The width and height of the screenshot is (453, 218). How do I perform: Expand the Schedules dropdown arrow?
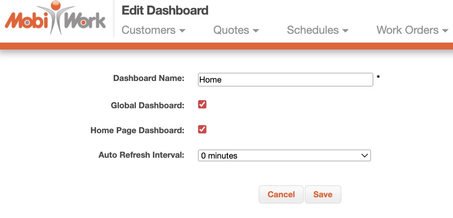345,31
